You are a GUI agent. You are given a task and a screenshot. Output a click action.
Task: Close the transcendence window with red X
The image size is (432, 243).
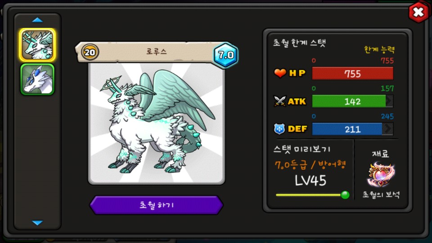click(418, 12)
